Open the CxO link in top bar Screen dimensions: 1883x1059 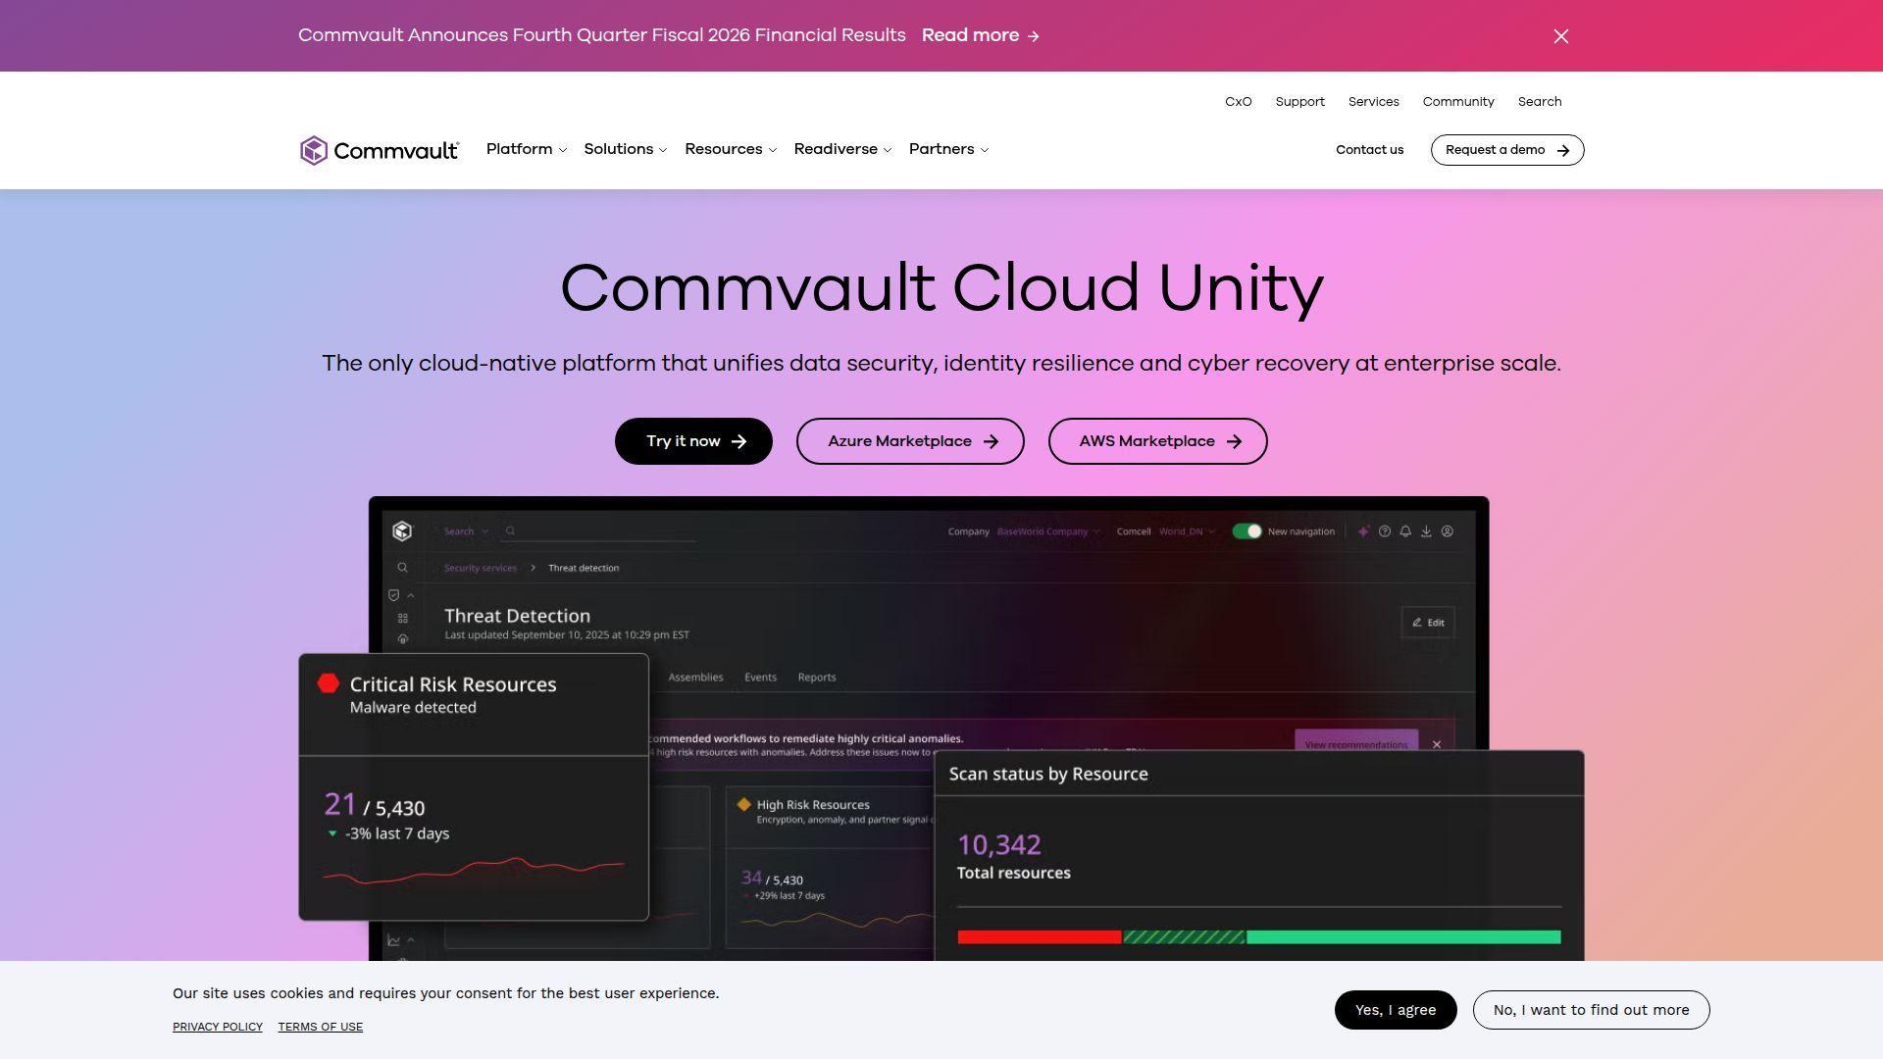click(x=1239, y=102)
